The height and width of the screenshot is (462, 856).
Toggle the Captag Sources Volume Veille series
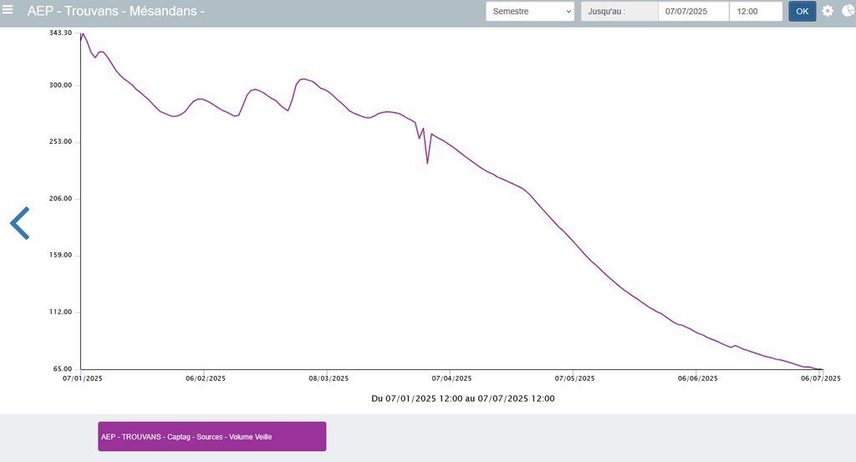click(x=211, y=436)
